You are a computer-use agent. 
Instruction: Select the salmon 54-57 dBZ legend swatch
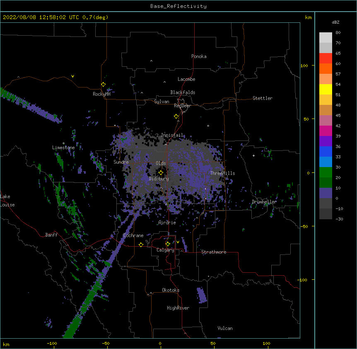coord(326,79)
